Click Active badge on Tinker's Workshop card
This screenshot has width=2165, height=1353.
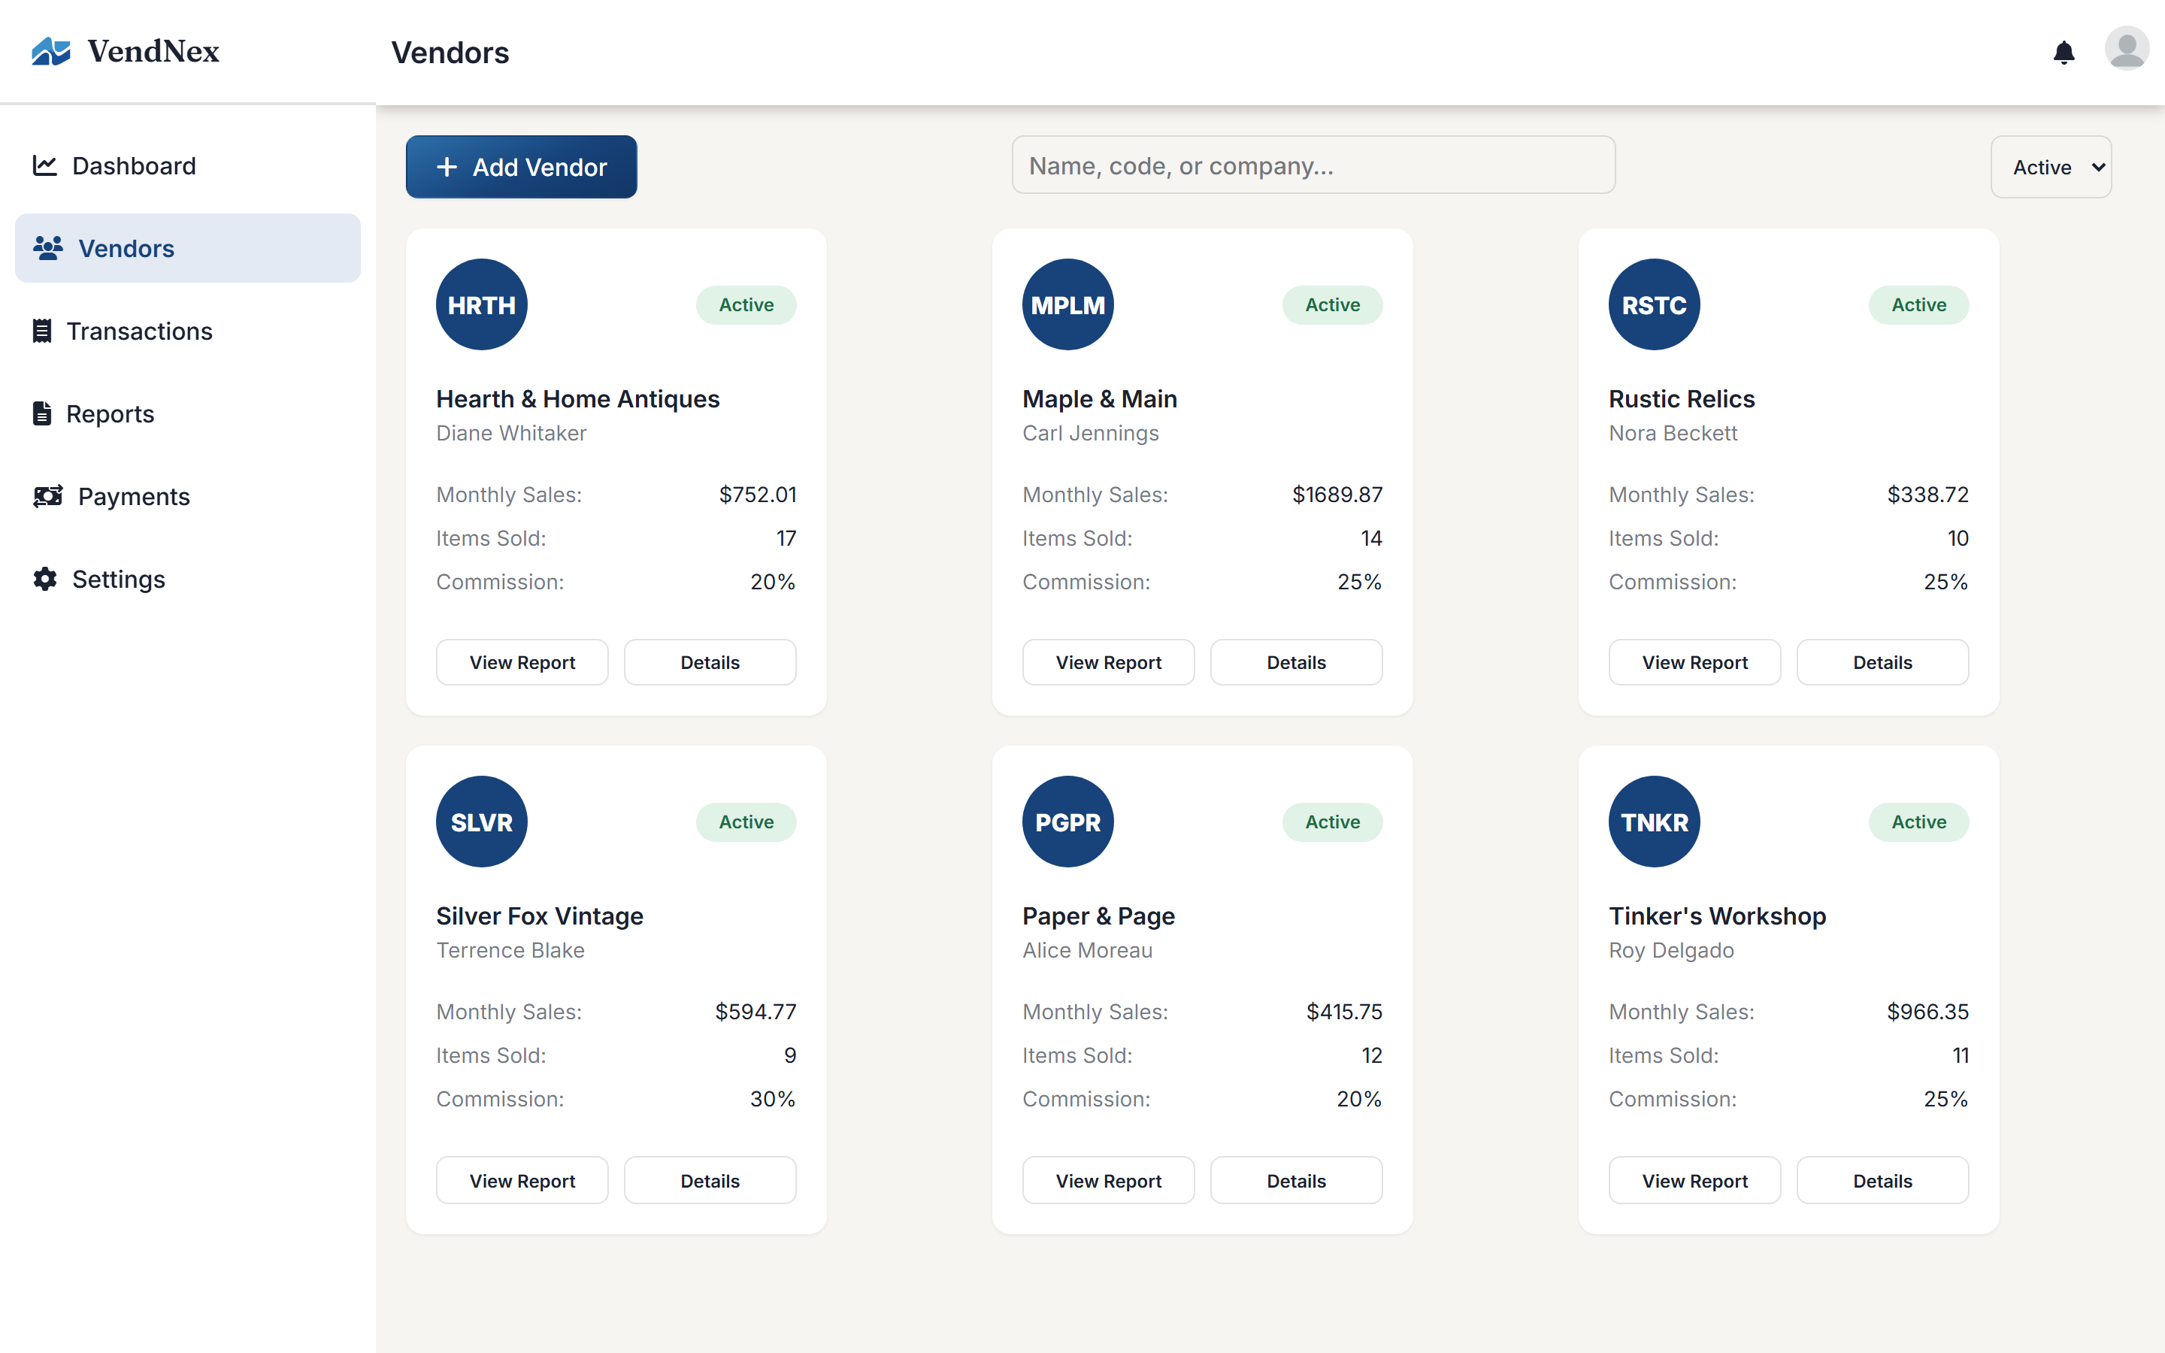(1919, 822)
